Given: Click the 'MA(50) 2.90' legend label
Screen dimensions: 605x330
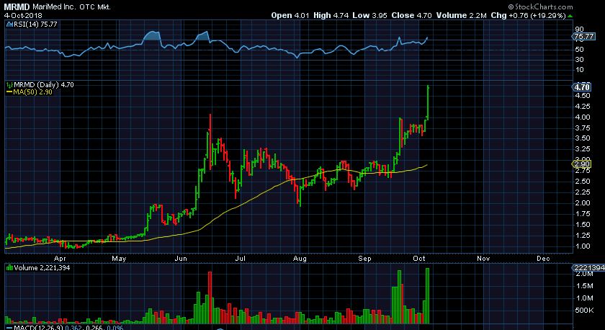Looking at the screenshot, I should click(33, 92).
